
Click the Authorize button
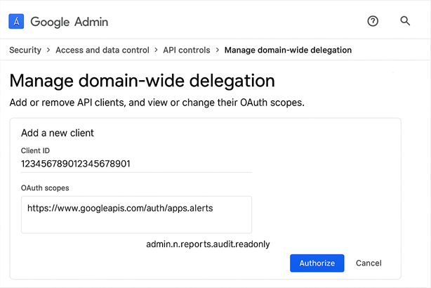pyautogui.click(x=317, y=263)
